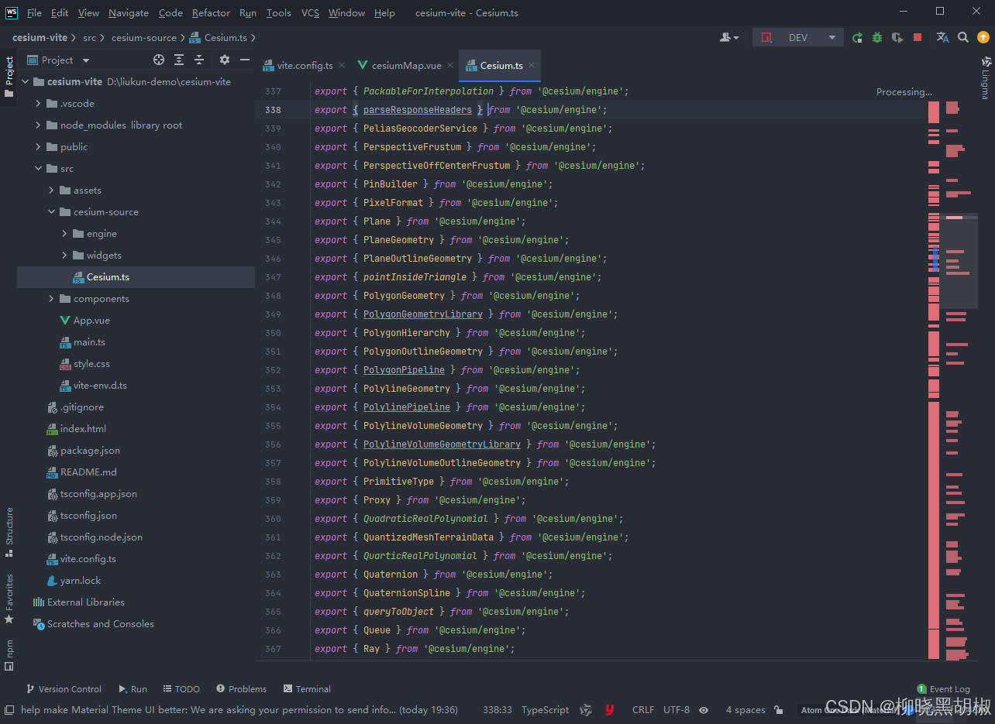Screen dimensions: 995x724
Task: Open the Problems tool window
Action: [241, 688]
